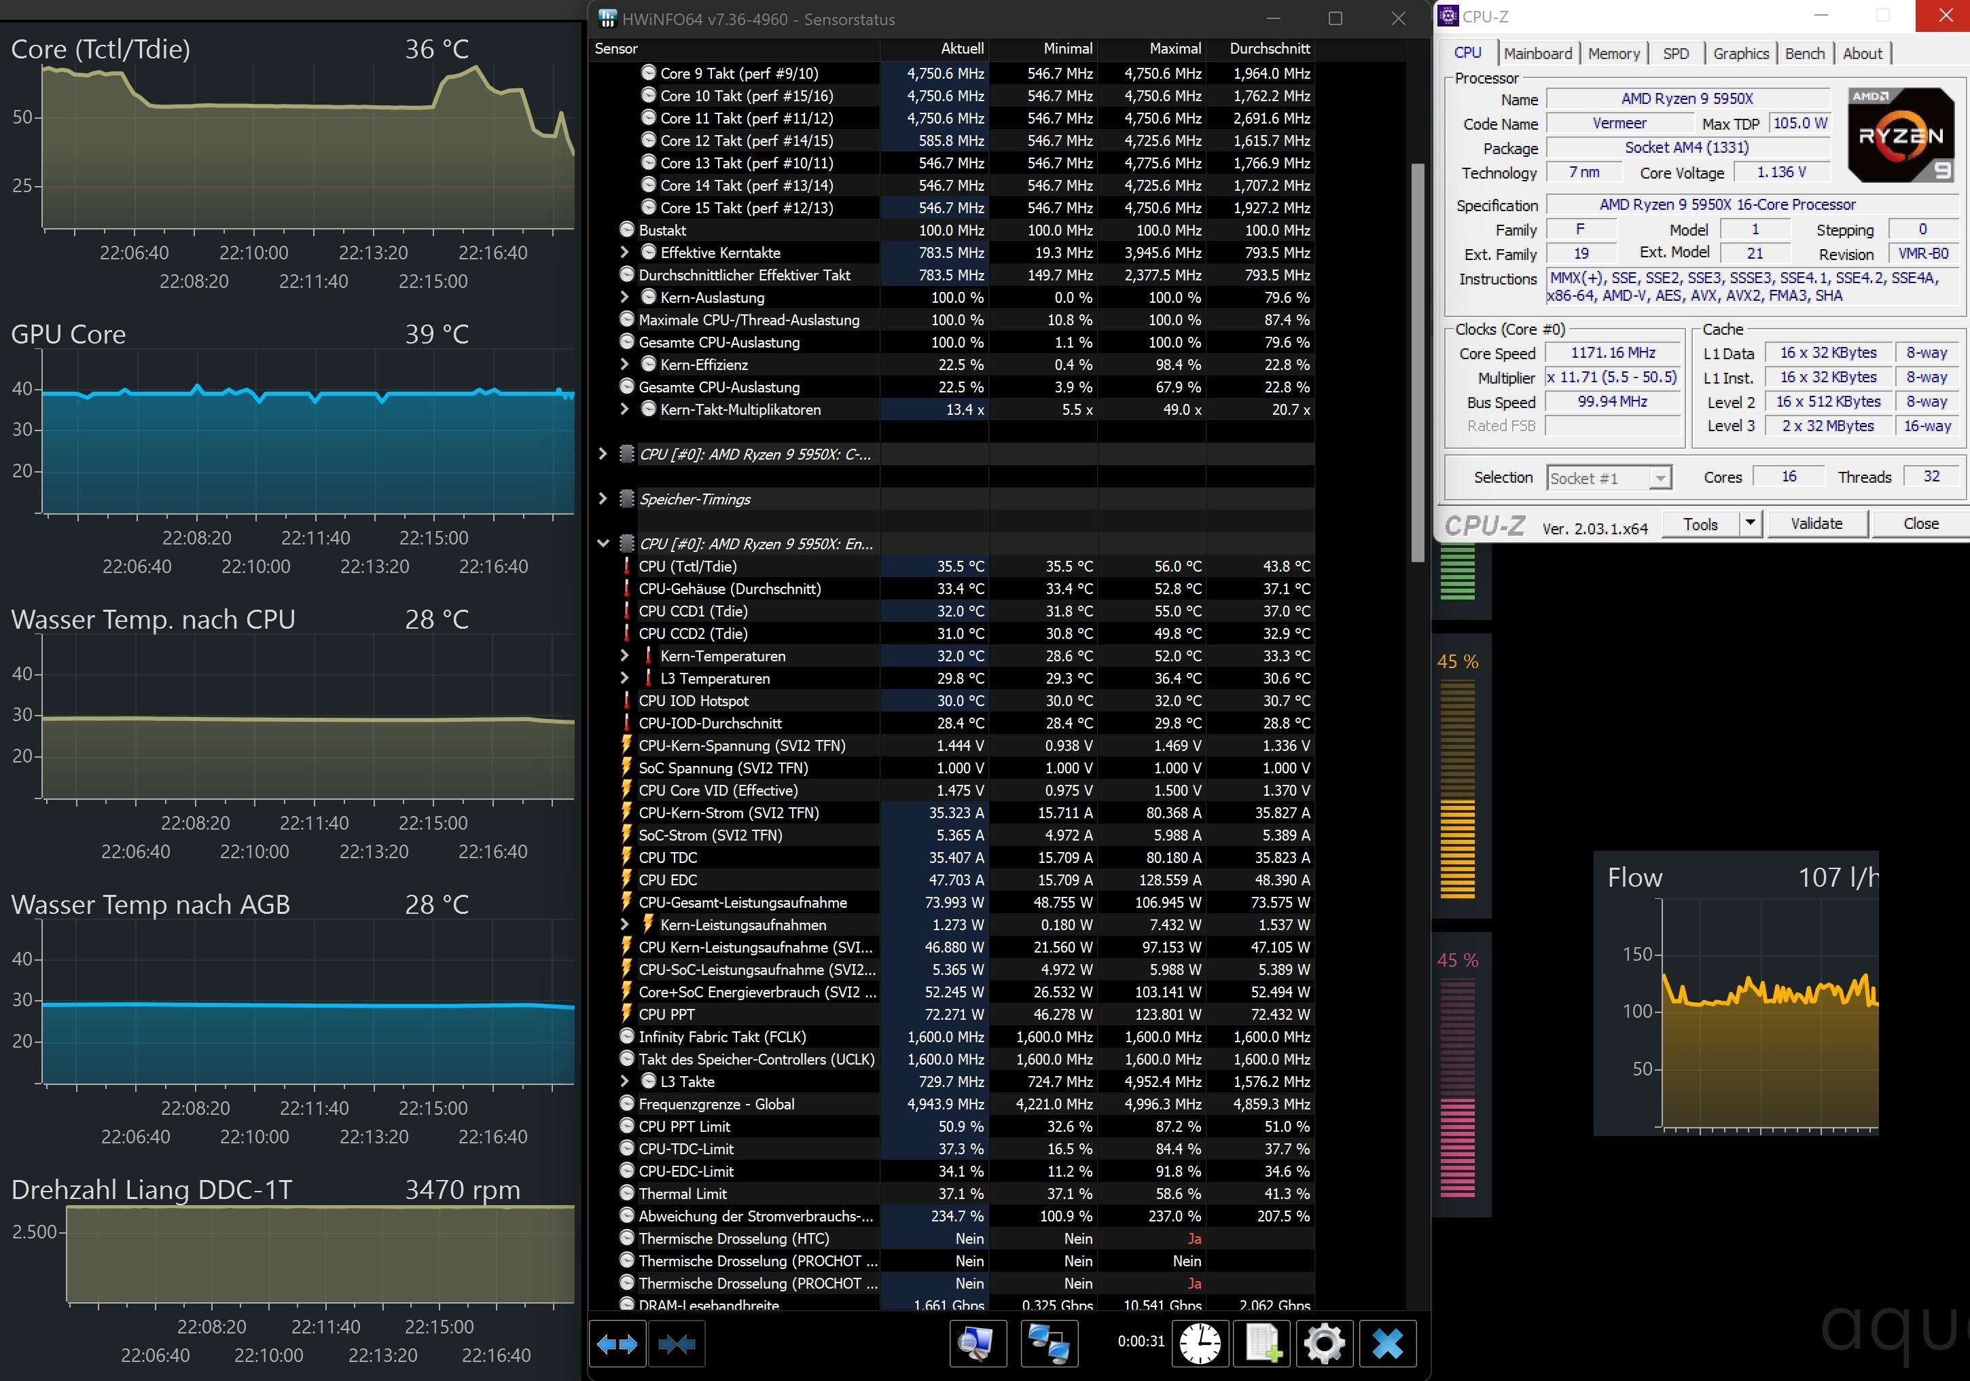Click the HWiNFO expand/collapse arrows toolbar icon

(x=617, y=1343)
